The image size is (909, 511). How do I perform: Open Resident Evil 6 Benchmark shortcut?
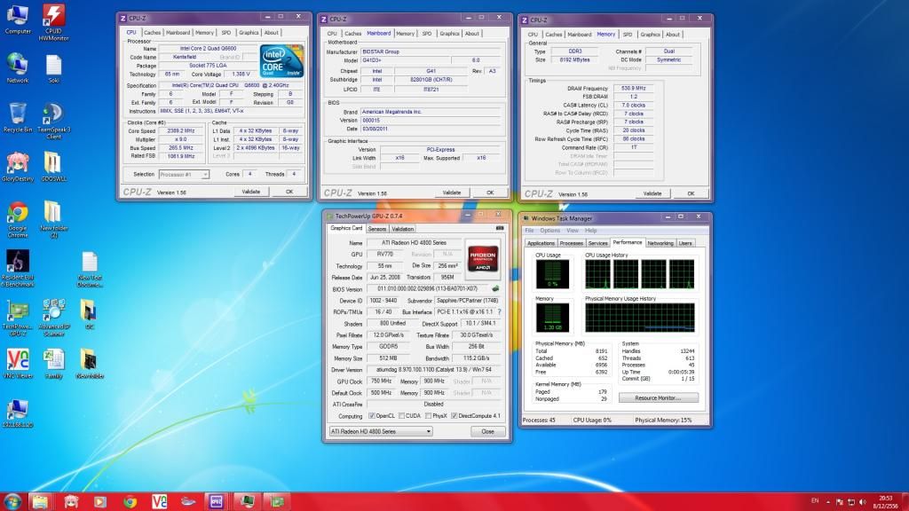coord(18,268)
